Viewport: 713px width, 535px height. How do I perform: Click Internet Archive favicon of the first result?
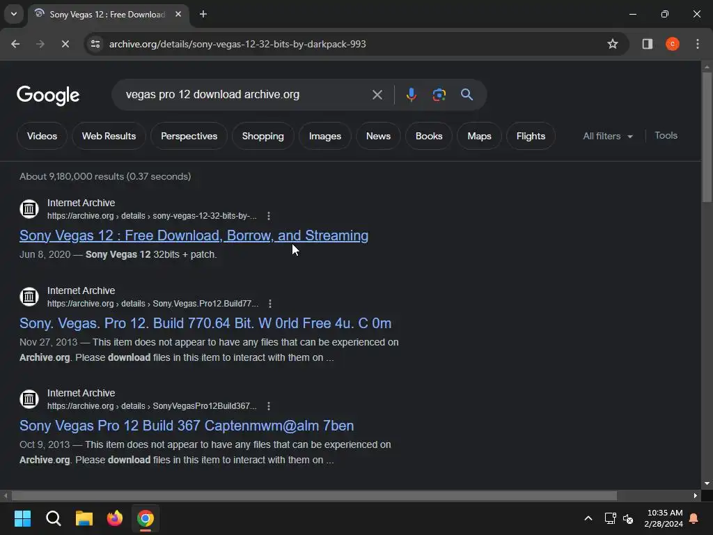point(29,209)
